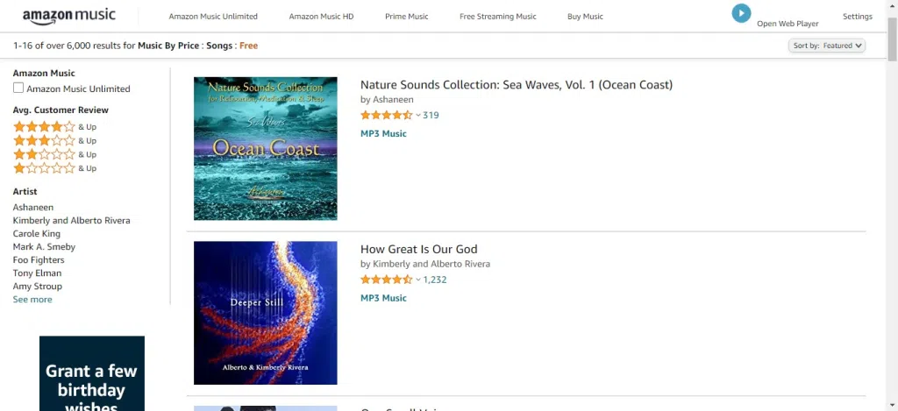Open the Amazon Music HD tab
The width and height of the screenshot is (898, 411).
pos(321,17)
